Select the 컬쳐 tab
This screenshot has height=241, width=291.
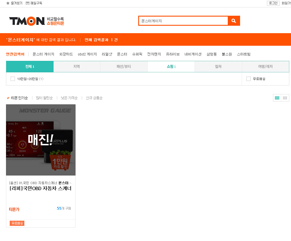[x=218, y=67]
